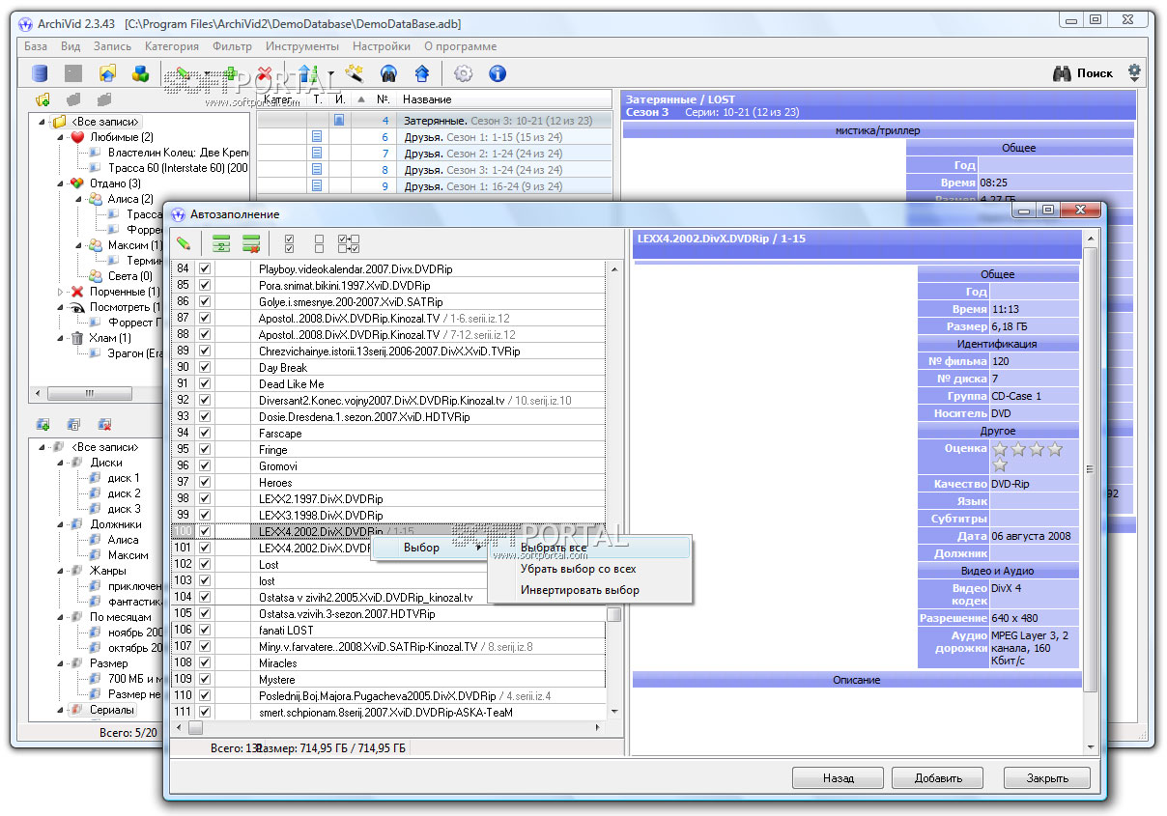
Task: Collapse the Отдано (3) tree node
Action: pyautogui.click(x=61, y=183)
